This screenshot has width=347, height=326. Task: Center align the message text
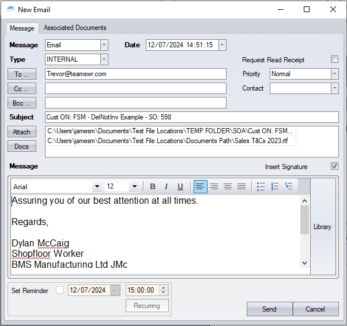click(x=214, y=186)
